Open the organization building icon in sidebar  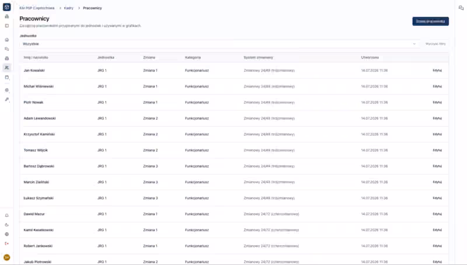pyautogui.click(x=7, y=16)
